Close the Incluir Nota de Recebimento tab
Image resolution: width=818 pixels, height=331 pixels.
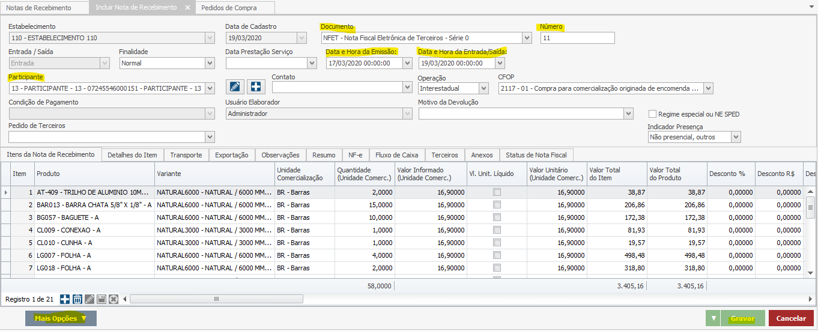pos(187,8)
